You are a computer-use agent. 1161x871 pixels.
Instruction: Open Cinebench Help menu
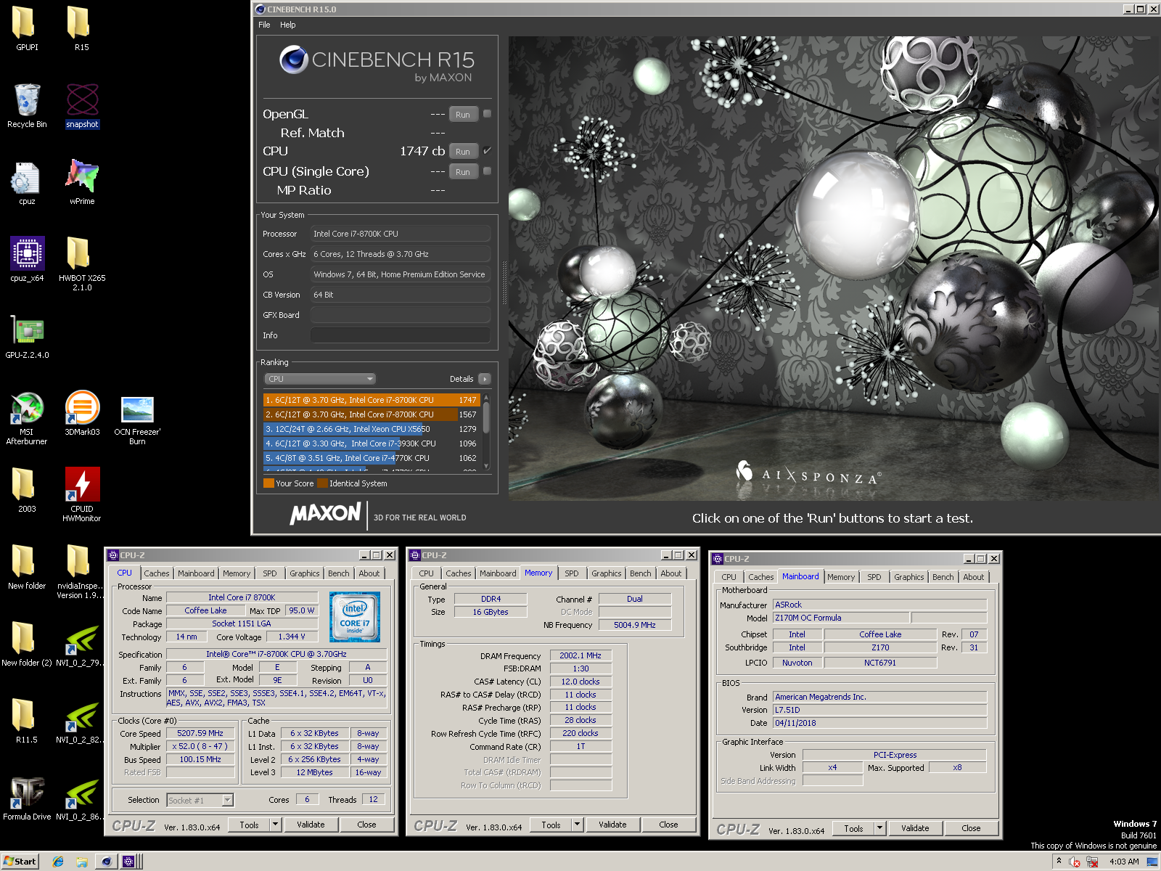pyautogui.click(x=288, y=25)
